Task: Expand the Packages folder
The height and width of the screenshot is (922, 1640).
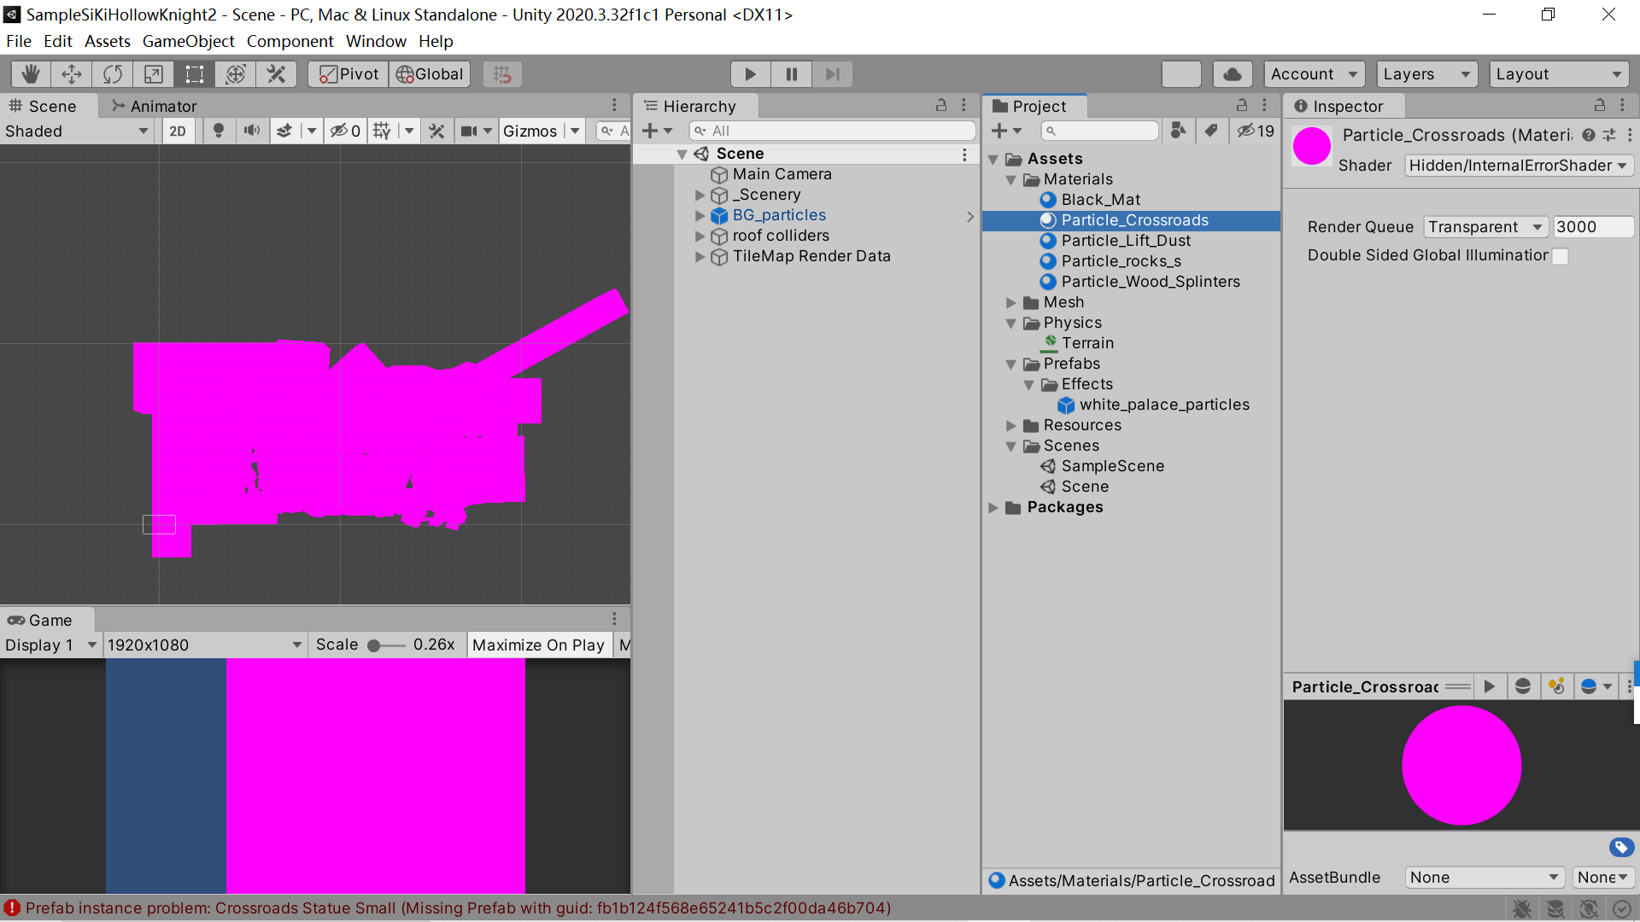Action: tap(993, 508)
